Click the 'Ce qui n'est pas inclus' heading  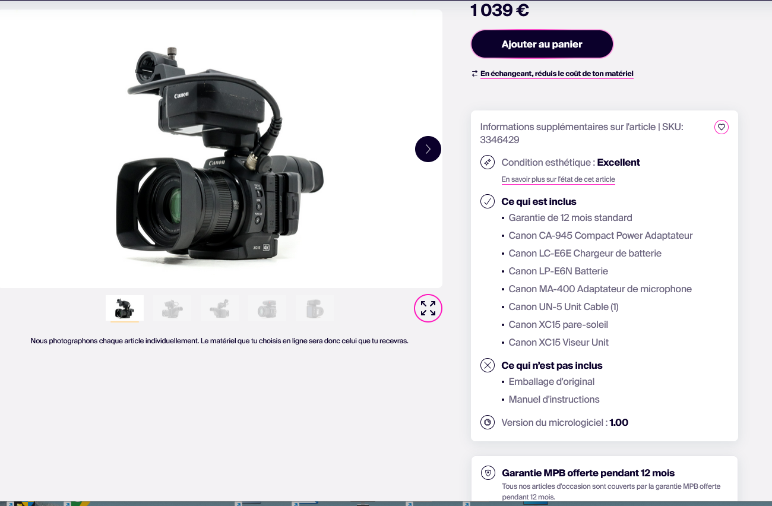pos(552,366)
